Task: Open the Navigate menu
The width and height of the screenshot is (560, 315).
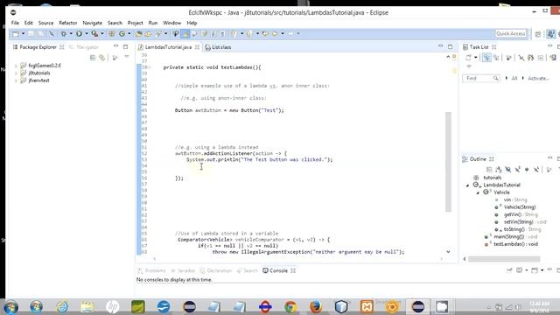Action: pyautogui.click(x=92, y=23)
